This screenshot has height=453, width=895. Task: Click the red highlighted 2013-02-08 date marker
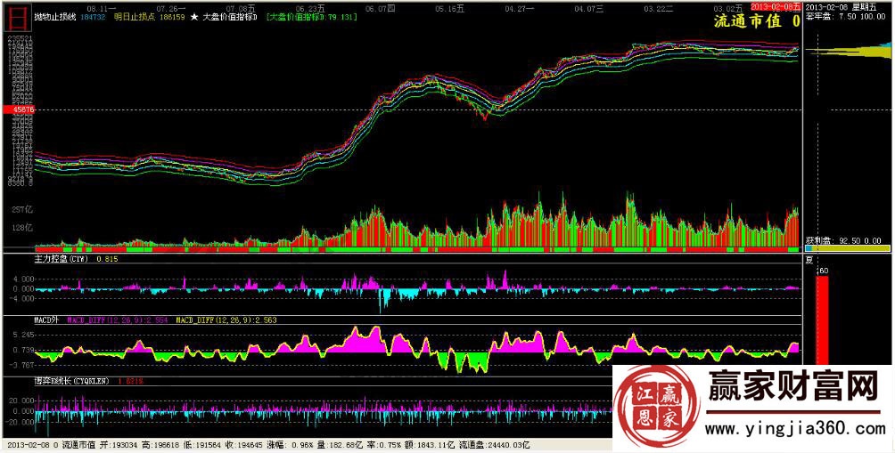click(776, 7)
